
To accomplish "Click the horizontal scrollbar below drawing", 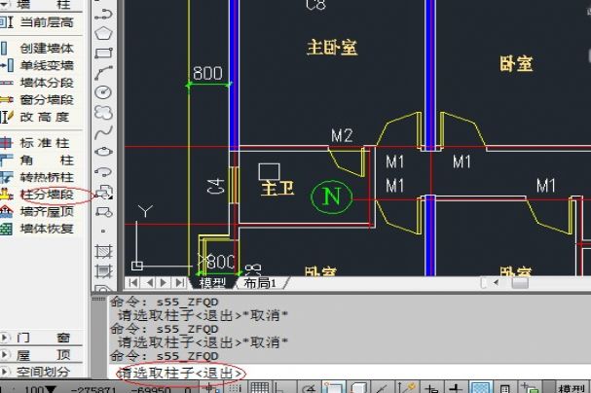I will pyautogui.click(x=389, y=283).
